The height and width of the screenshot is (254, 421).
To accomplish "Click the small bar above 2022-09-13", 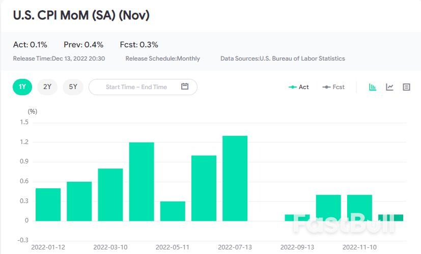I will (297, 218).
